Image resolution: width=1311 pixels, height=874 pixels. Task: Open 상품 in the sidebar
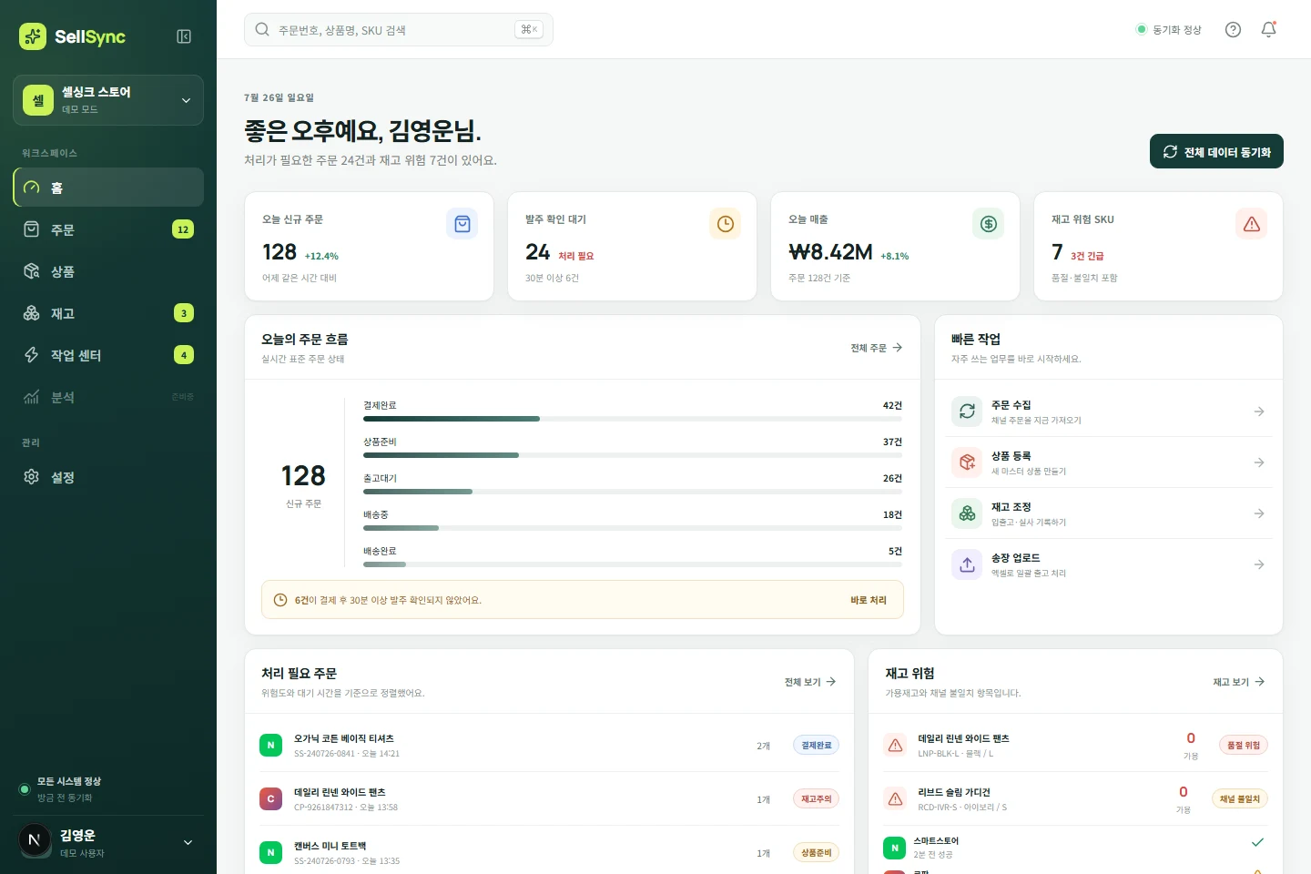[x=108, y=271]
